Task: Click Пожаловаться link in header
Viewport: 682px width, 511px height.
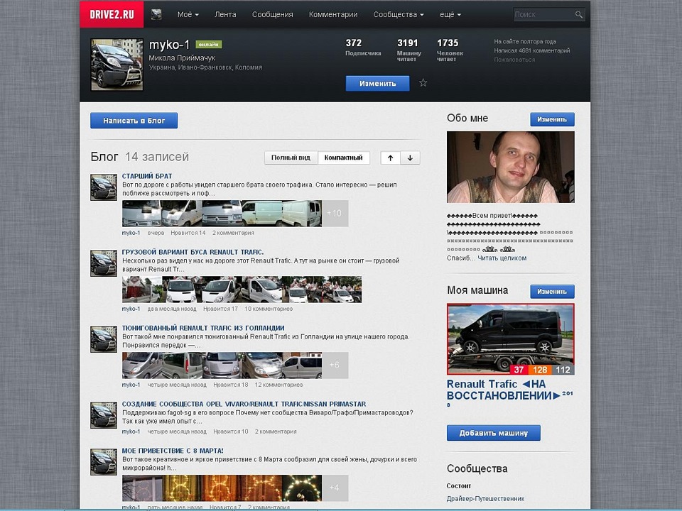Action: click(514, 60)
